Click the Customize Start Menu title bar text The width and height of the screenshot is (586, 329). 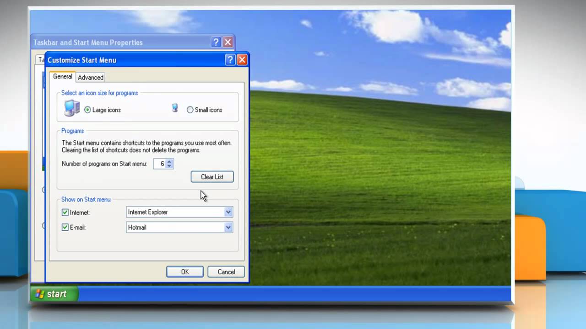82,60
